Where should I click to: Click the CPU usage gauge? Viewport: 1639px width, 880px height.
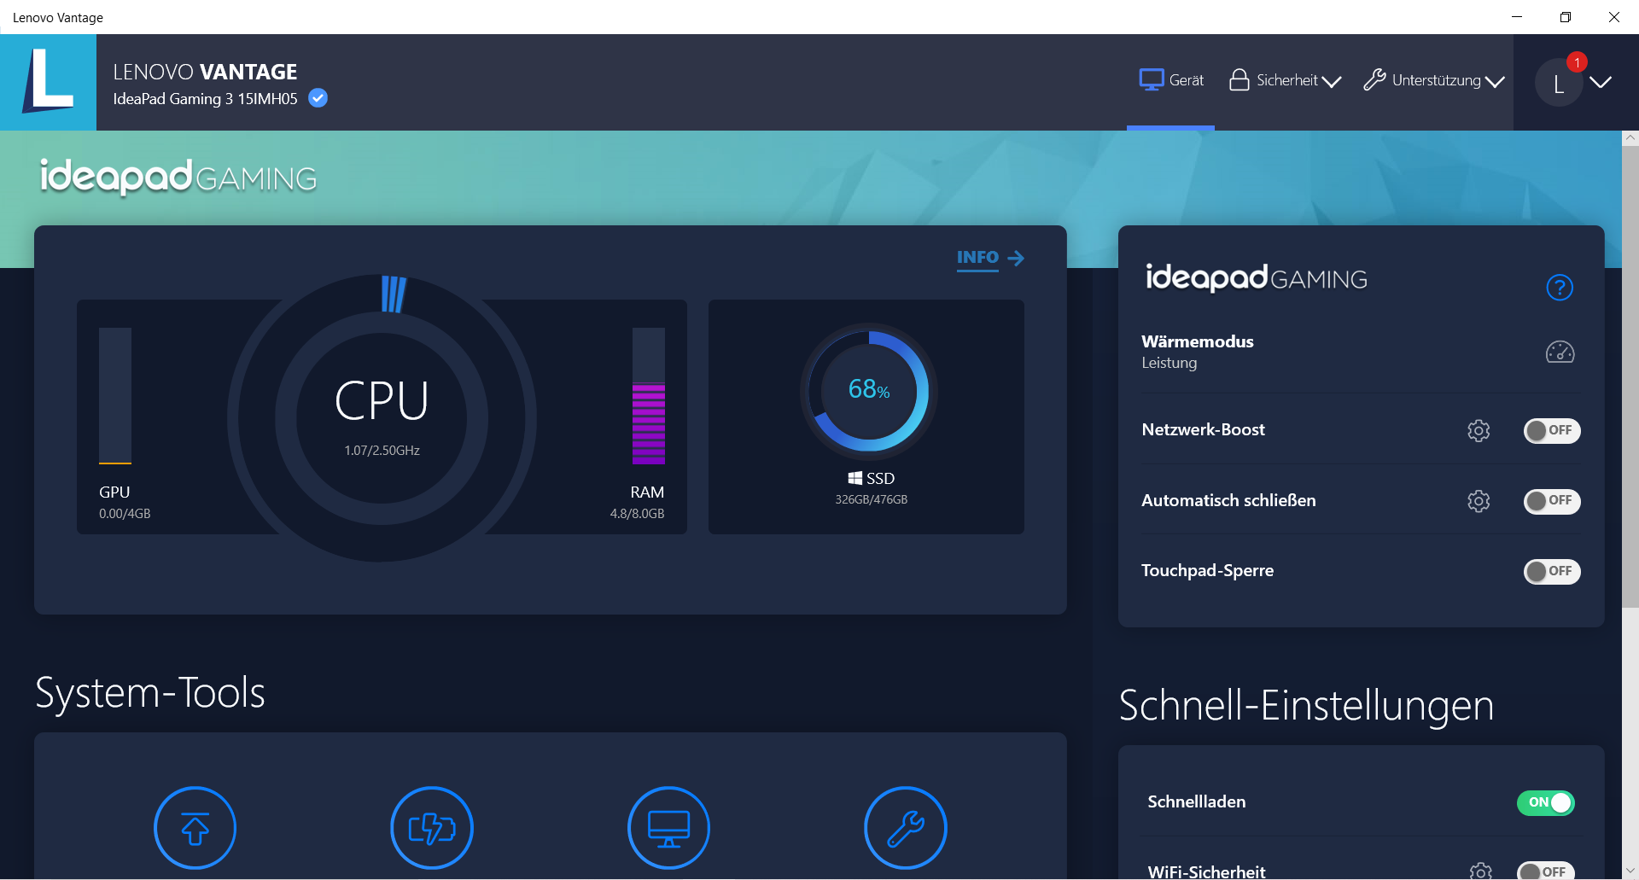(x=382, y=417)
